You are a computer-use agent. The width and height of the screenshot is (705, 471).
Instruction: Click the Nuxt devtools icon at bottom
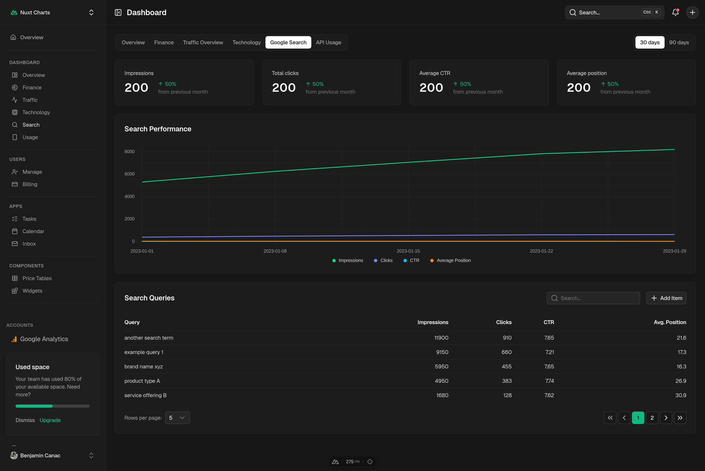click(x=335, y=462)
